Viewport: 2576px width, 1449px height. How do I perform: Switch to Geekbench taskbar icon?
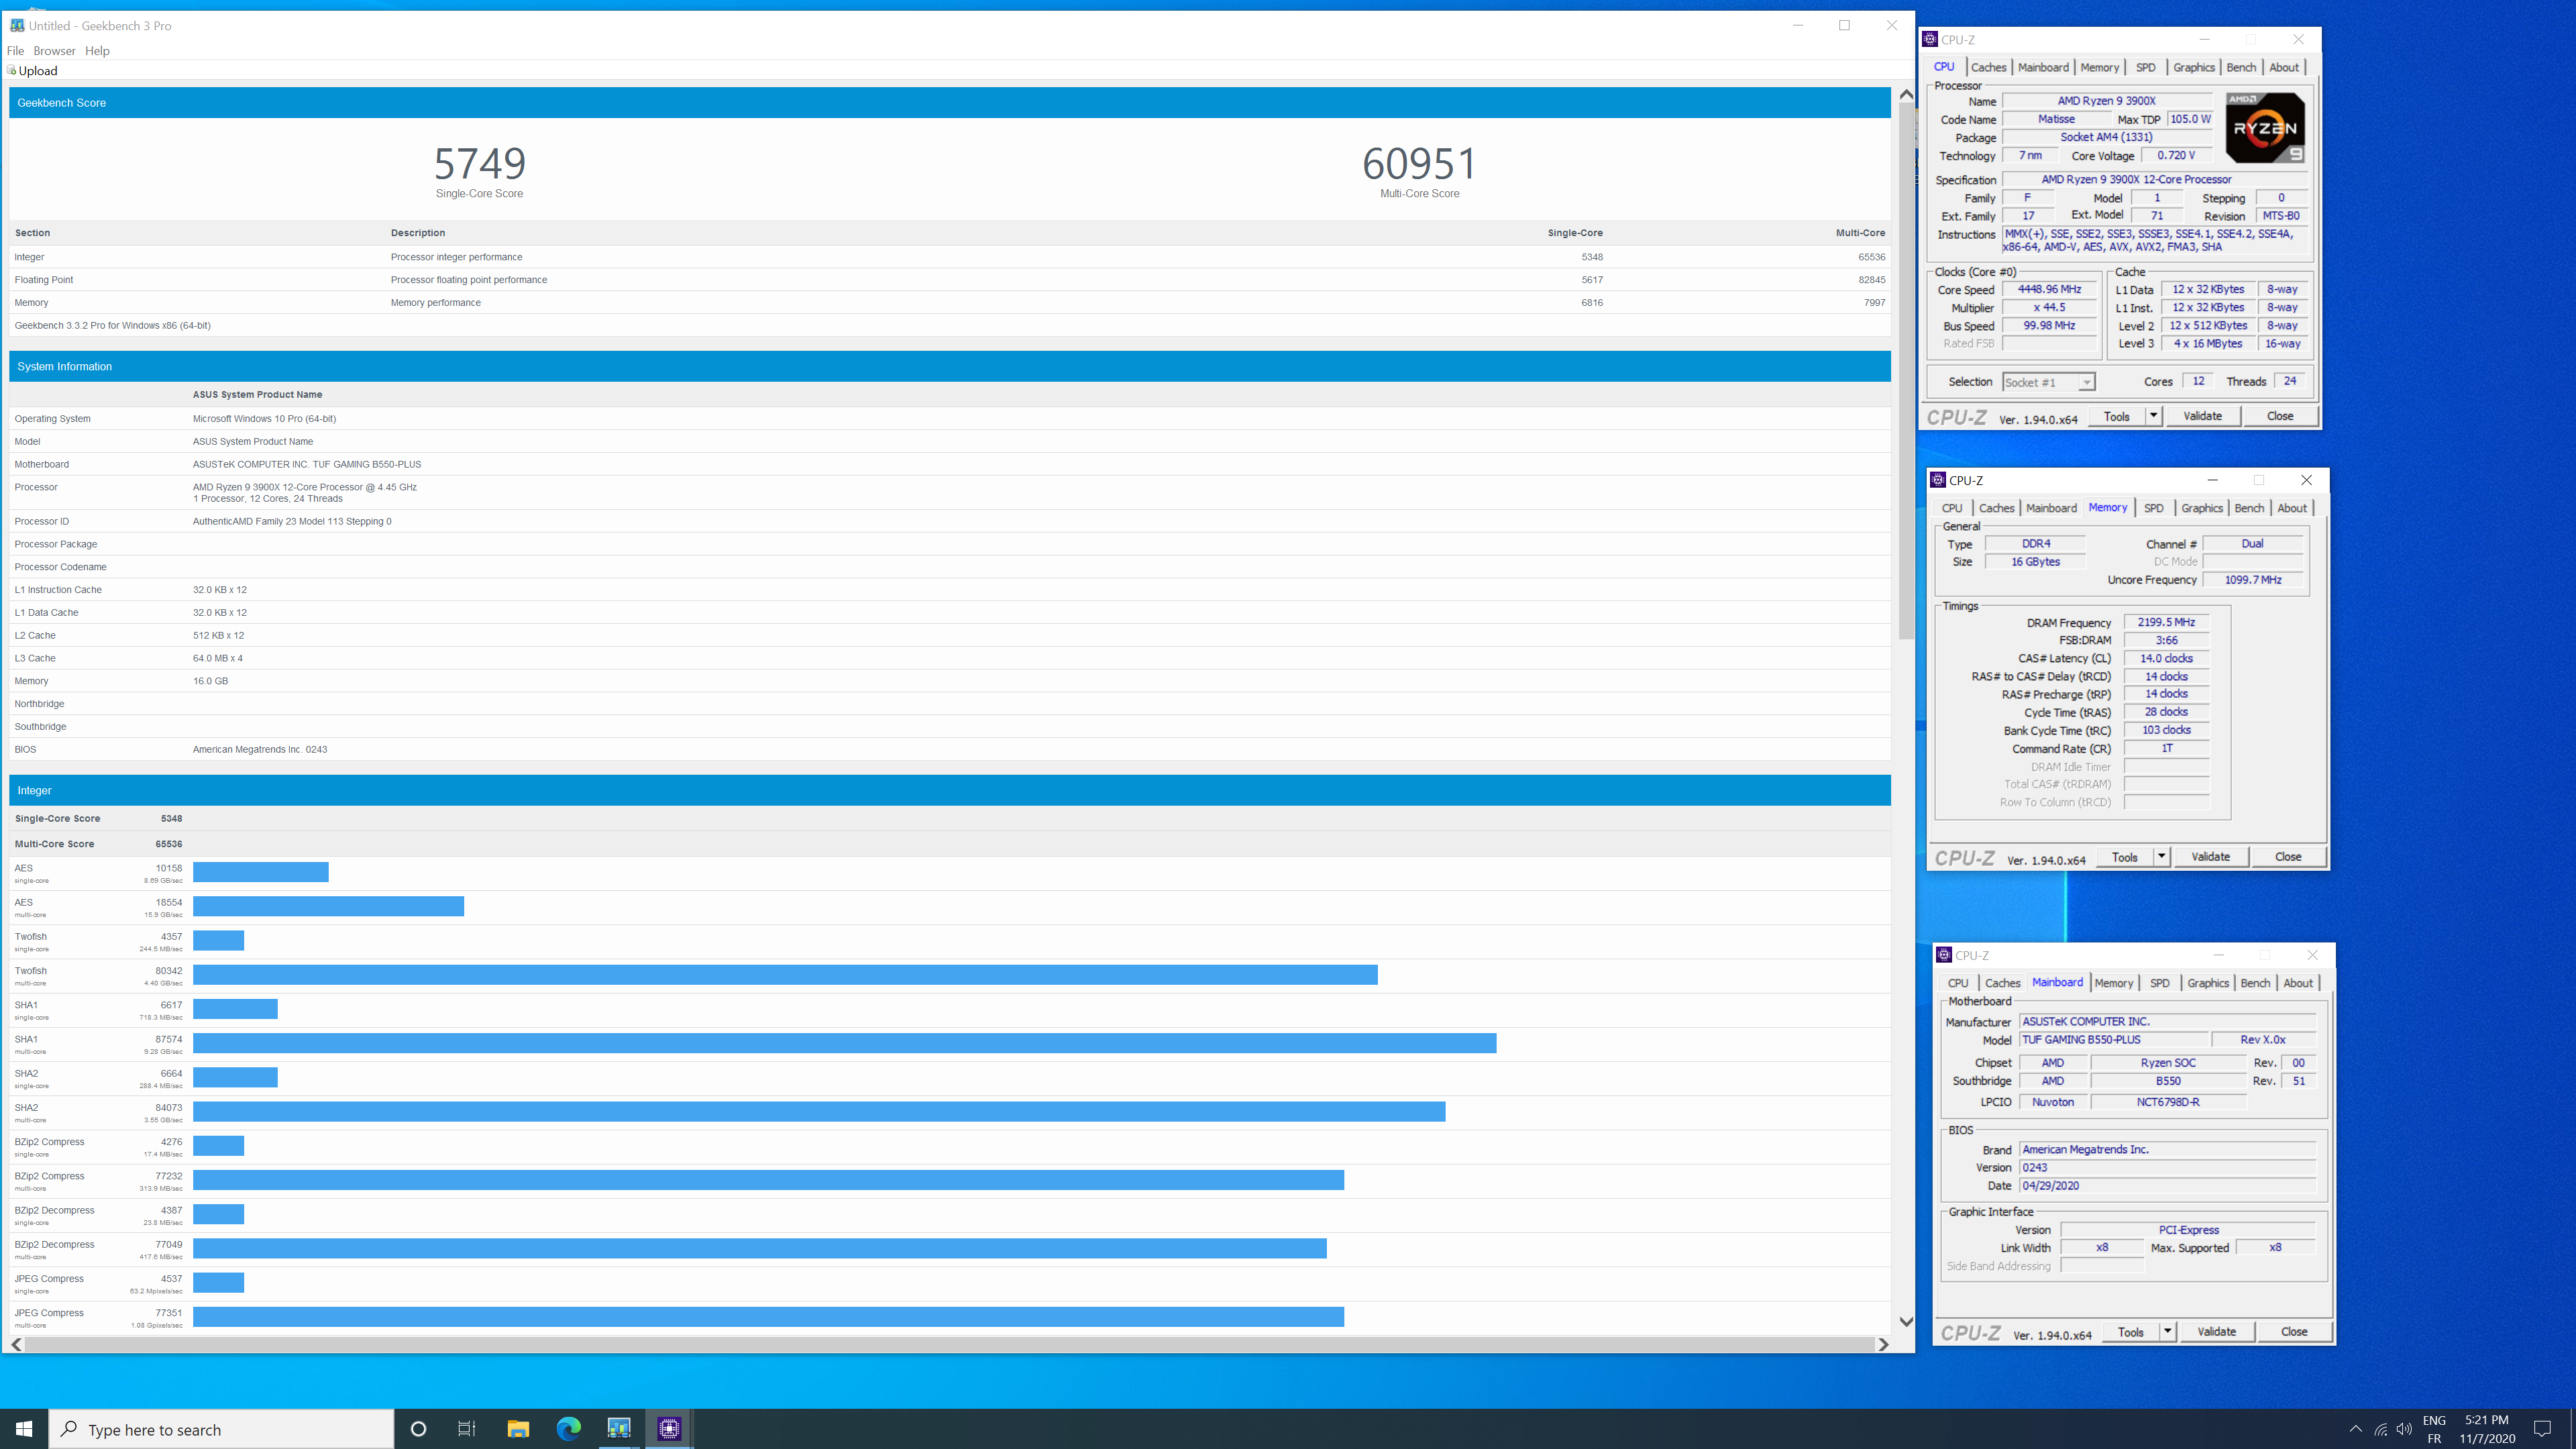[x=619, y=1429]
